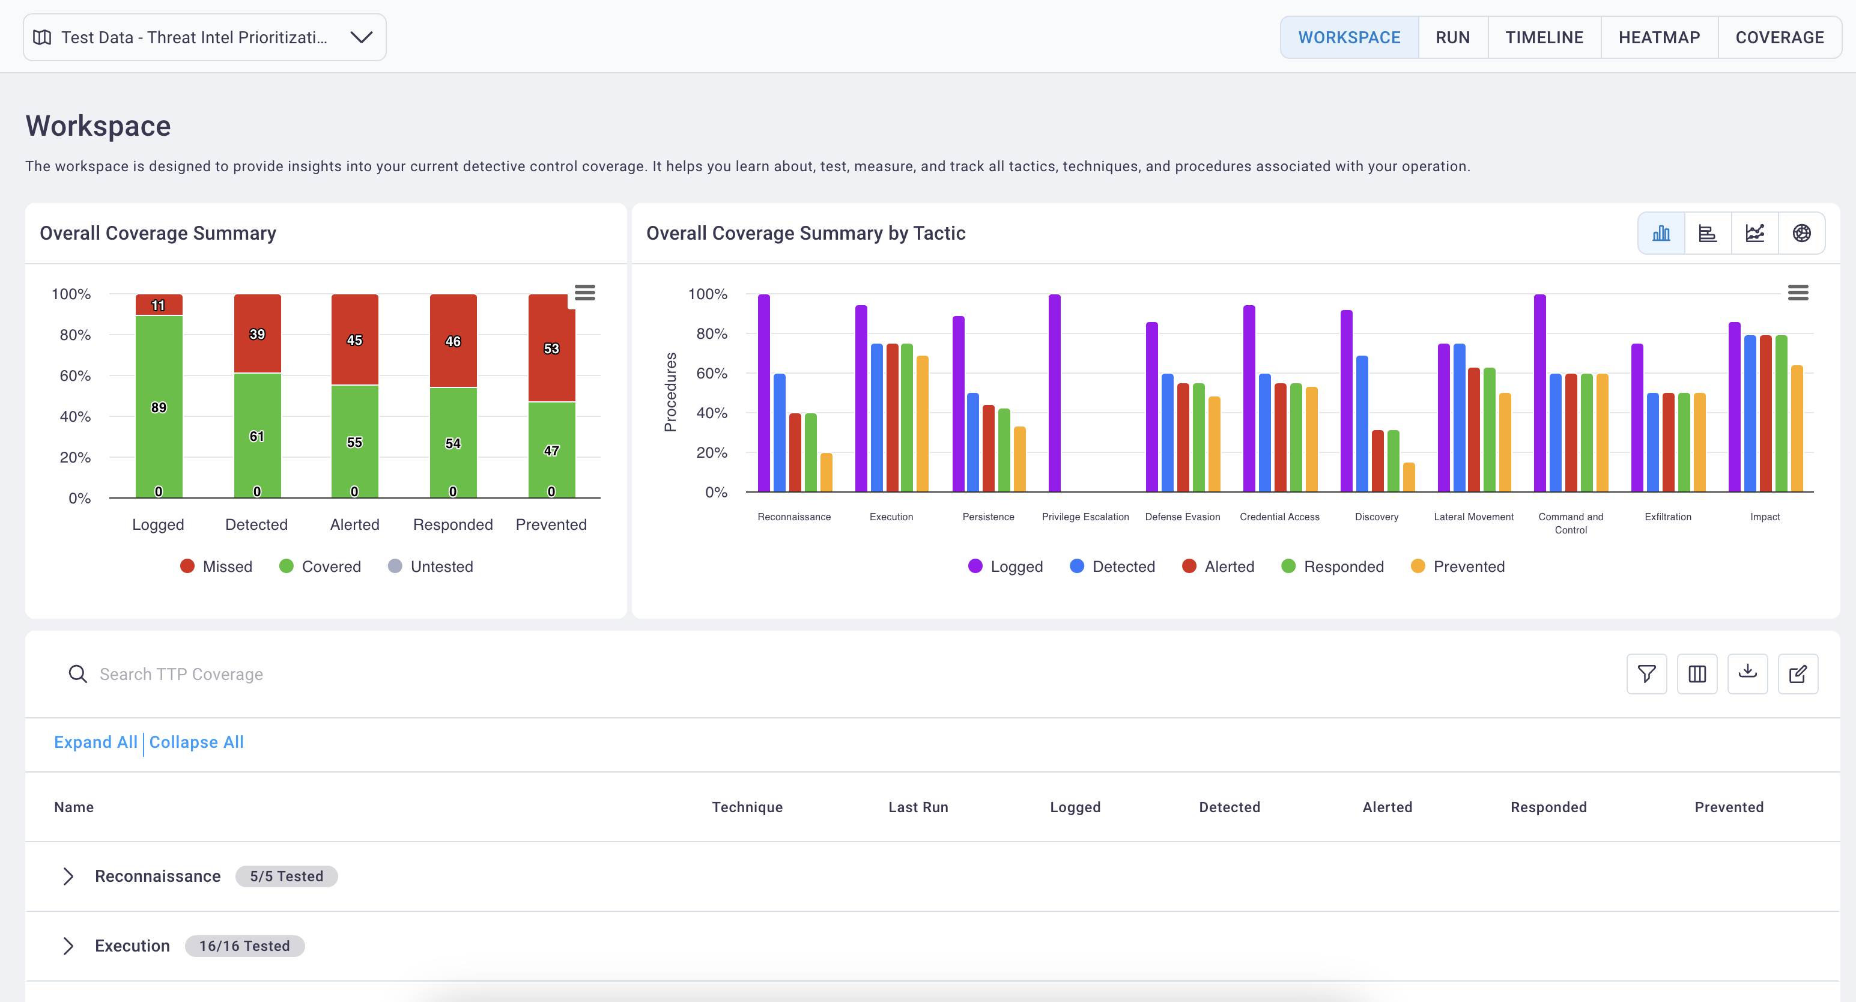Screen dimensions: 1856x1002
Task: Click the 16/16 Tested badge
Action: pos(244,946)
